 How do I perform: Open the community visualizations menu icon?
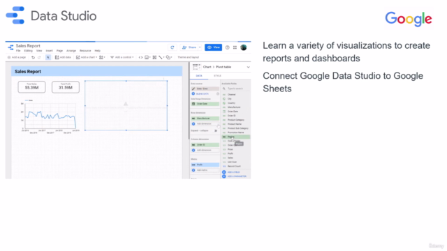tap(102, 57)
